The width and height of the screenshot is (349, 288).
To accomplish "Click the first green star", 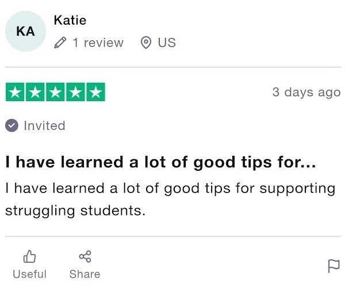I will pyautogui.click(x=14, y=92).
